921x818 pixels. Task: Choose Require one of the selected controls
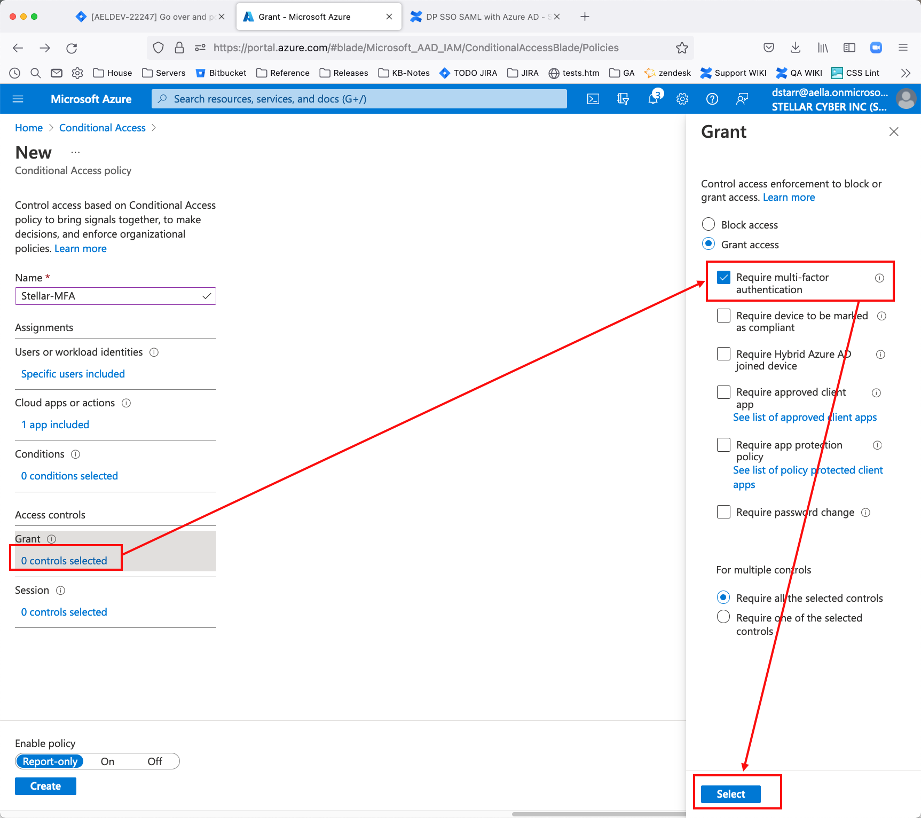[x=723, y=617]
